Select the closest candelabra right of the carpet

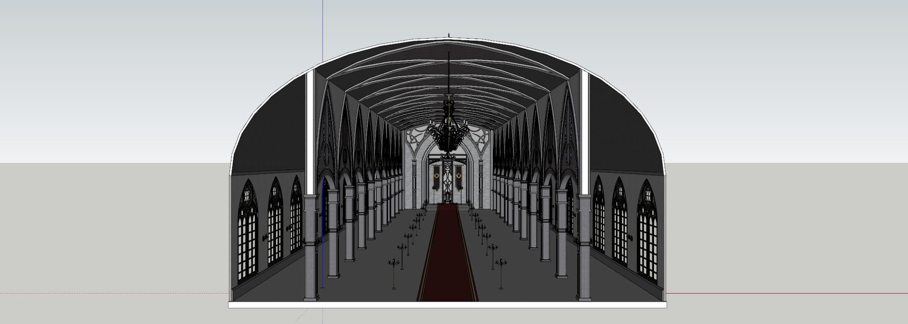point(501,272)
